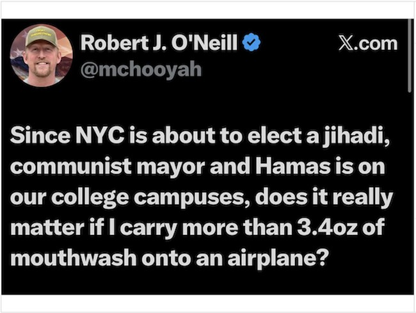This screenshot has width=416, height=313.
Task: Click the X.com label at top right
Action: 367,44
